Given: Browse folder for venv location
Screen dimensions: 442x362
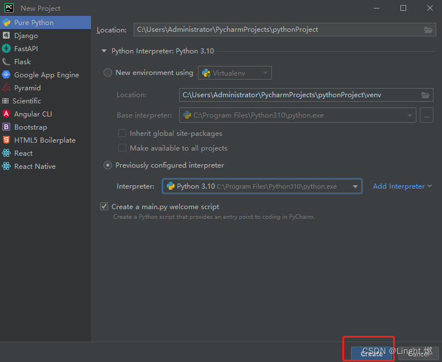Looking at the screenshot, I should pos(426,95).
